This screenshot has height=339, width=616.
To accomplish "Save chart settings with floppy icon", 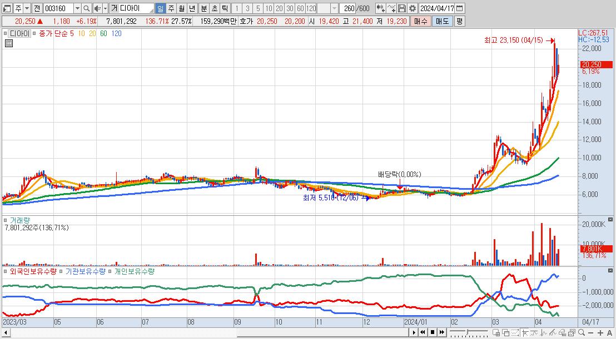I will [x=401, y=8].
